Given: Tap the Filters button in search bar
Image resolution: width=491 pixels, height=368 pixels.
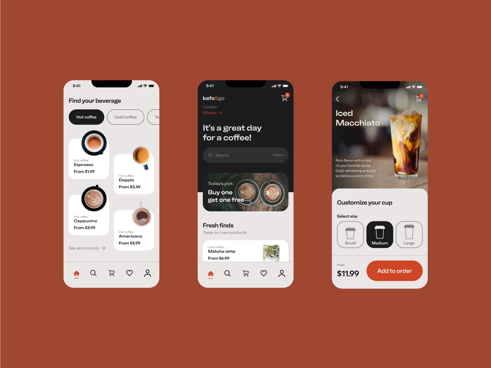Looking at the screenshot, I should pos(278,155).
